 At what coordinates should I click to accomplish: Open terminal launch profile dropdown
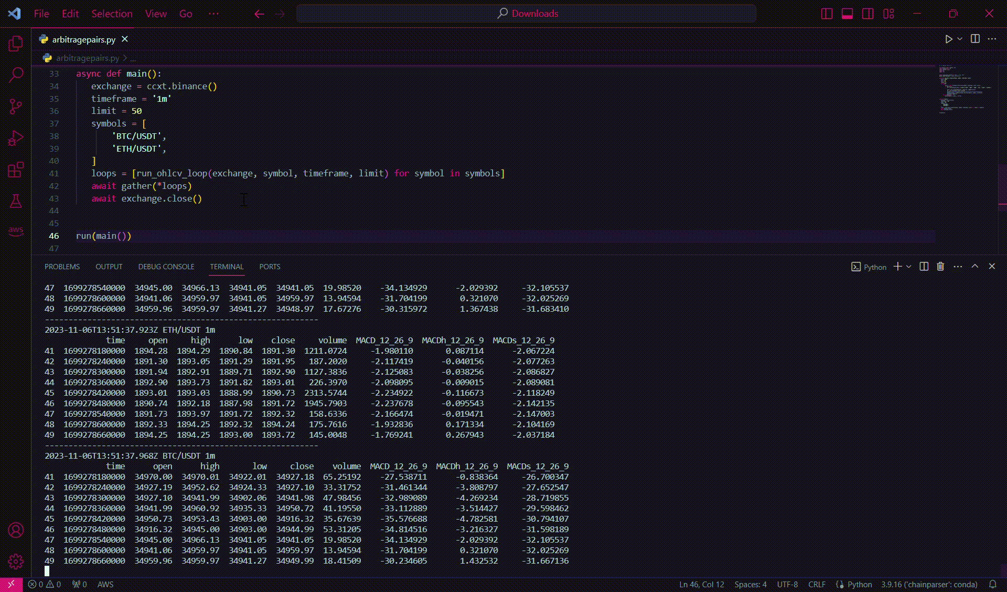909,267
